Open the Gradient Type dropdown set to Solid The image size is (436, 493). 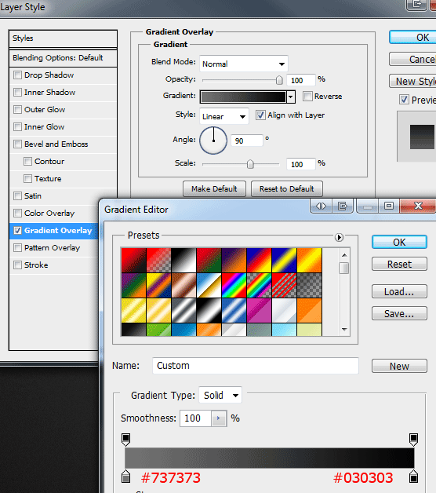click(x=220, y=395)
